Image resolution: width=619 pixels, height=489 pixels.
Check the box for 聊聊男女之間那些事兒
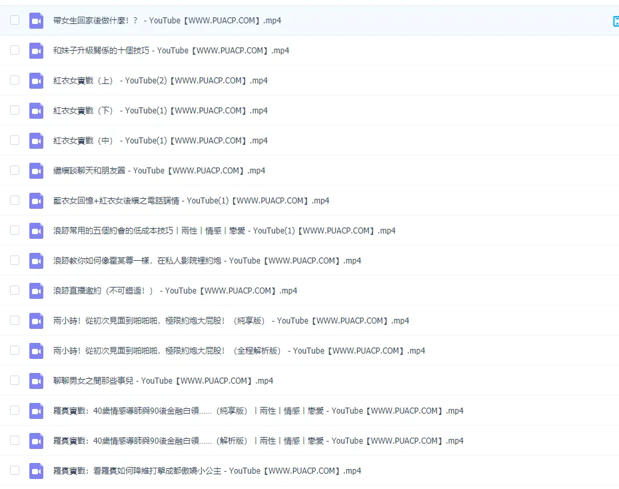(x=15, y=380)
